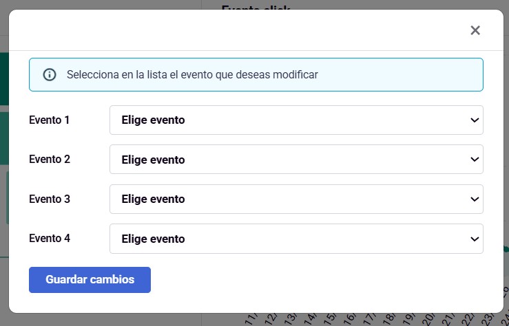
Task: Open the Evento 1 'Elige evento' dropdown
Action: coord(296,120)
